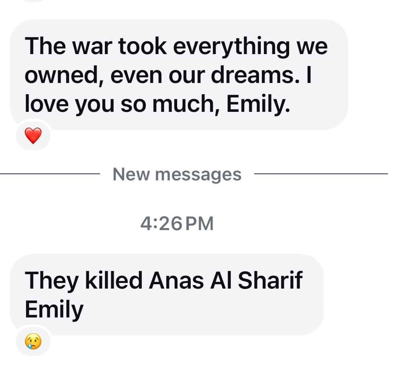Click the word 'messages' in the divider

198,175
